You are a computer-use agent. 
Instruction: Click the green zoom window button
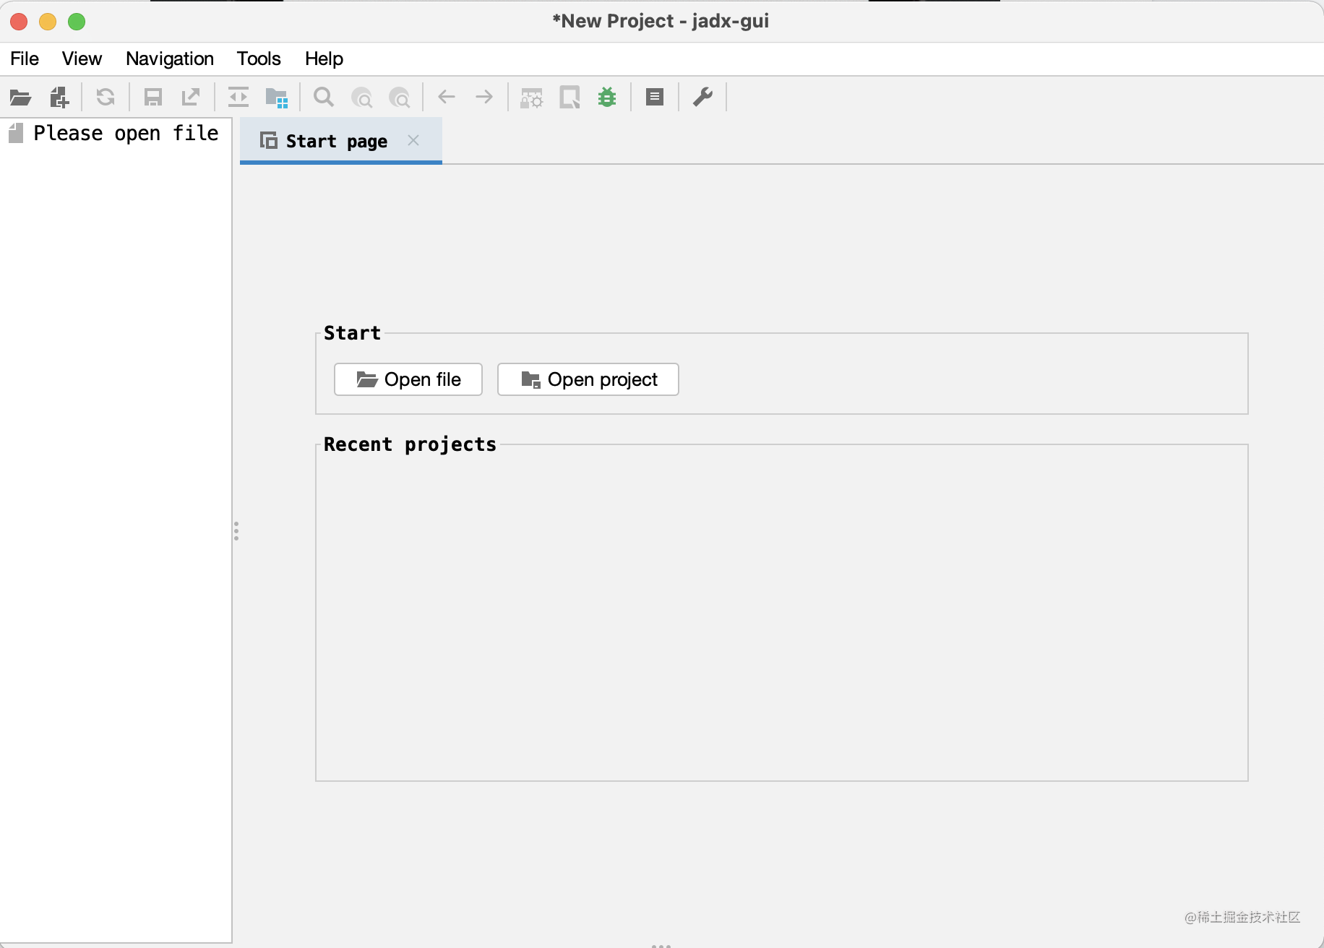(77, 22)
